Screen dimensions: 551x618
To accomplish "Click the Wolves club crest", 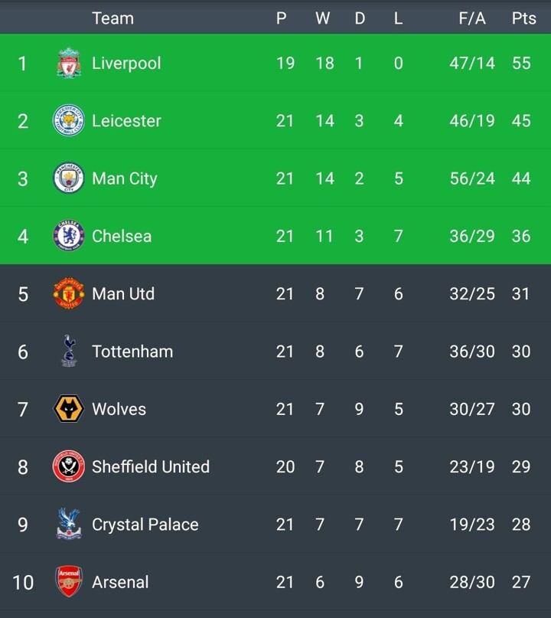I will click(68, 409).
